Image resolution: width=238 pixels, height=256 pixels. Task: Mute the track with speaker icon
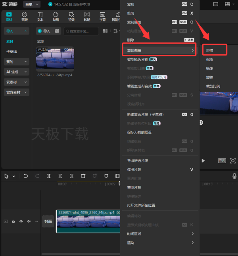pyautogui.click(x=29, y=221)
